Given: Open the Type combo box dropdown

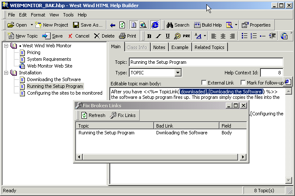Looking at the screenshot, I should (x=178, y=73).
